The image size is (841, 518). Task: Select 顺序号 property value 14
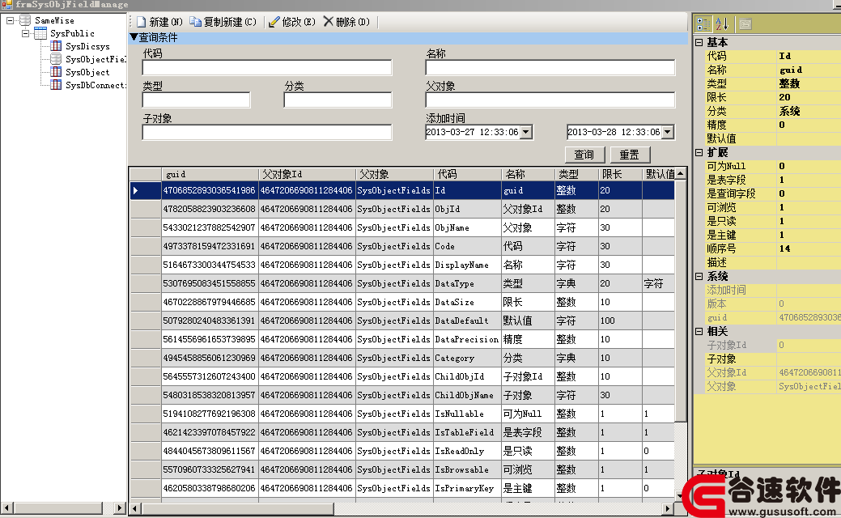(x=809, y=248)
